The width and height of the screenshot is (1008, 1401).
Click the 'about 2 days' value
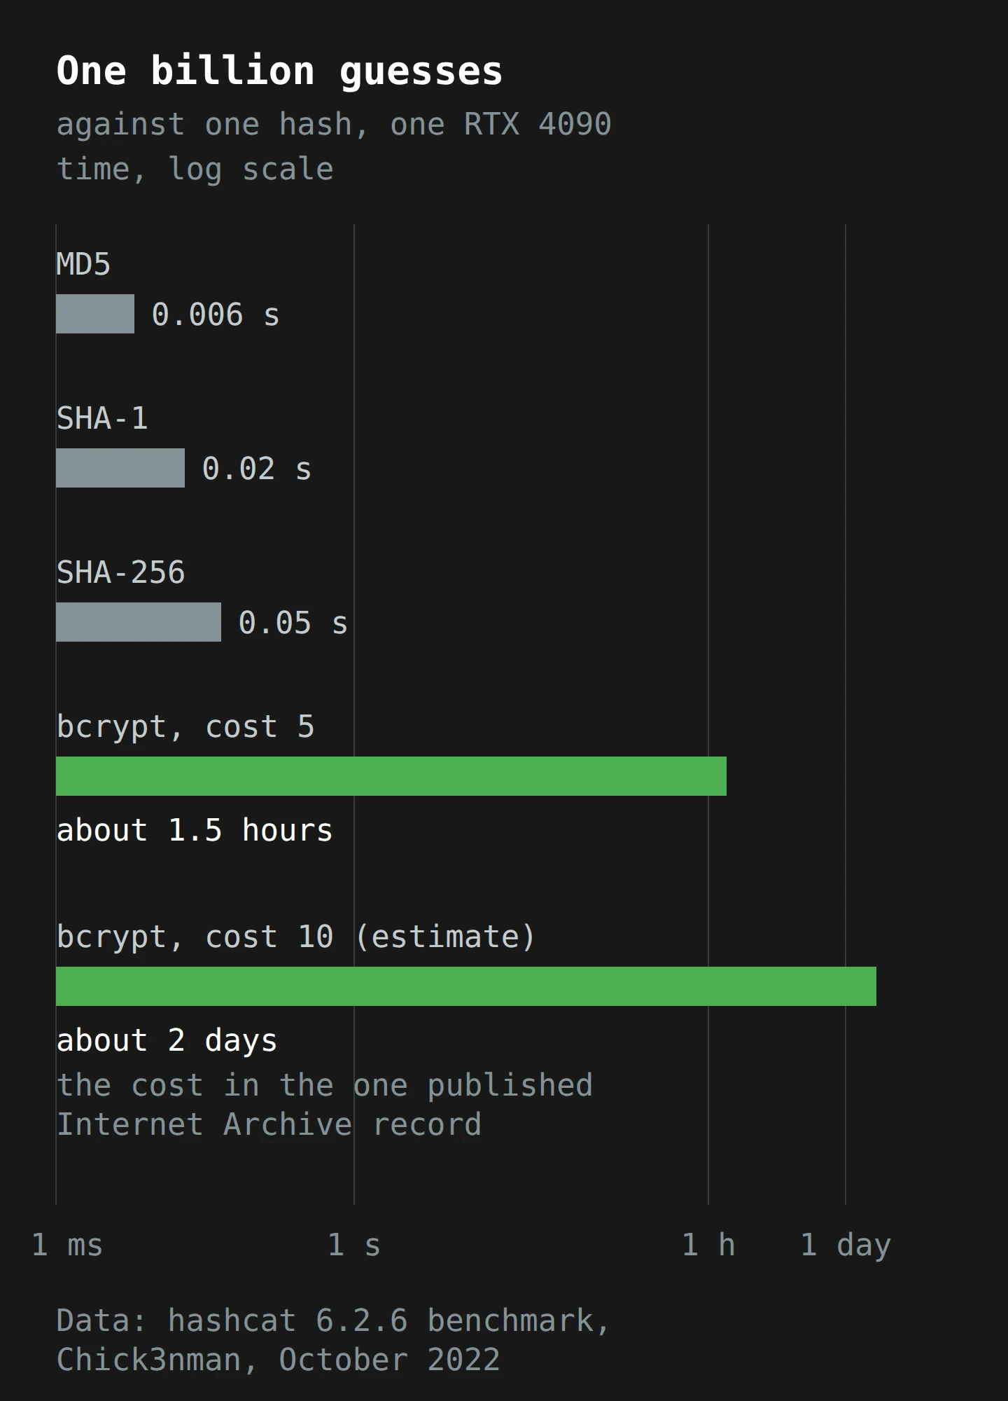[x=167, y=1041]
